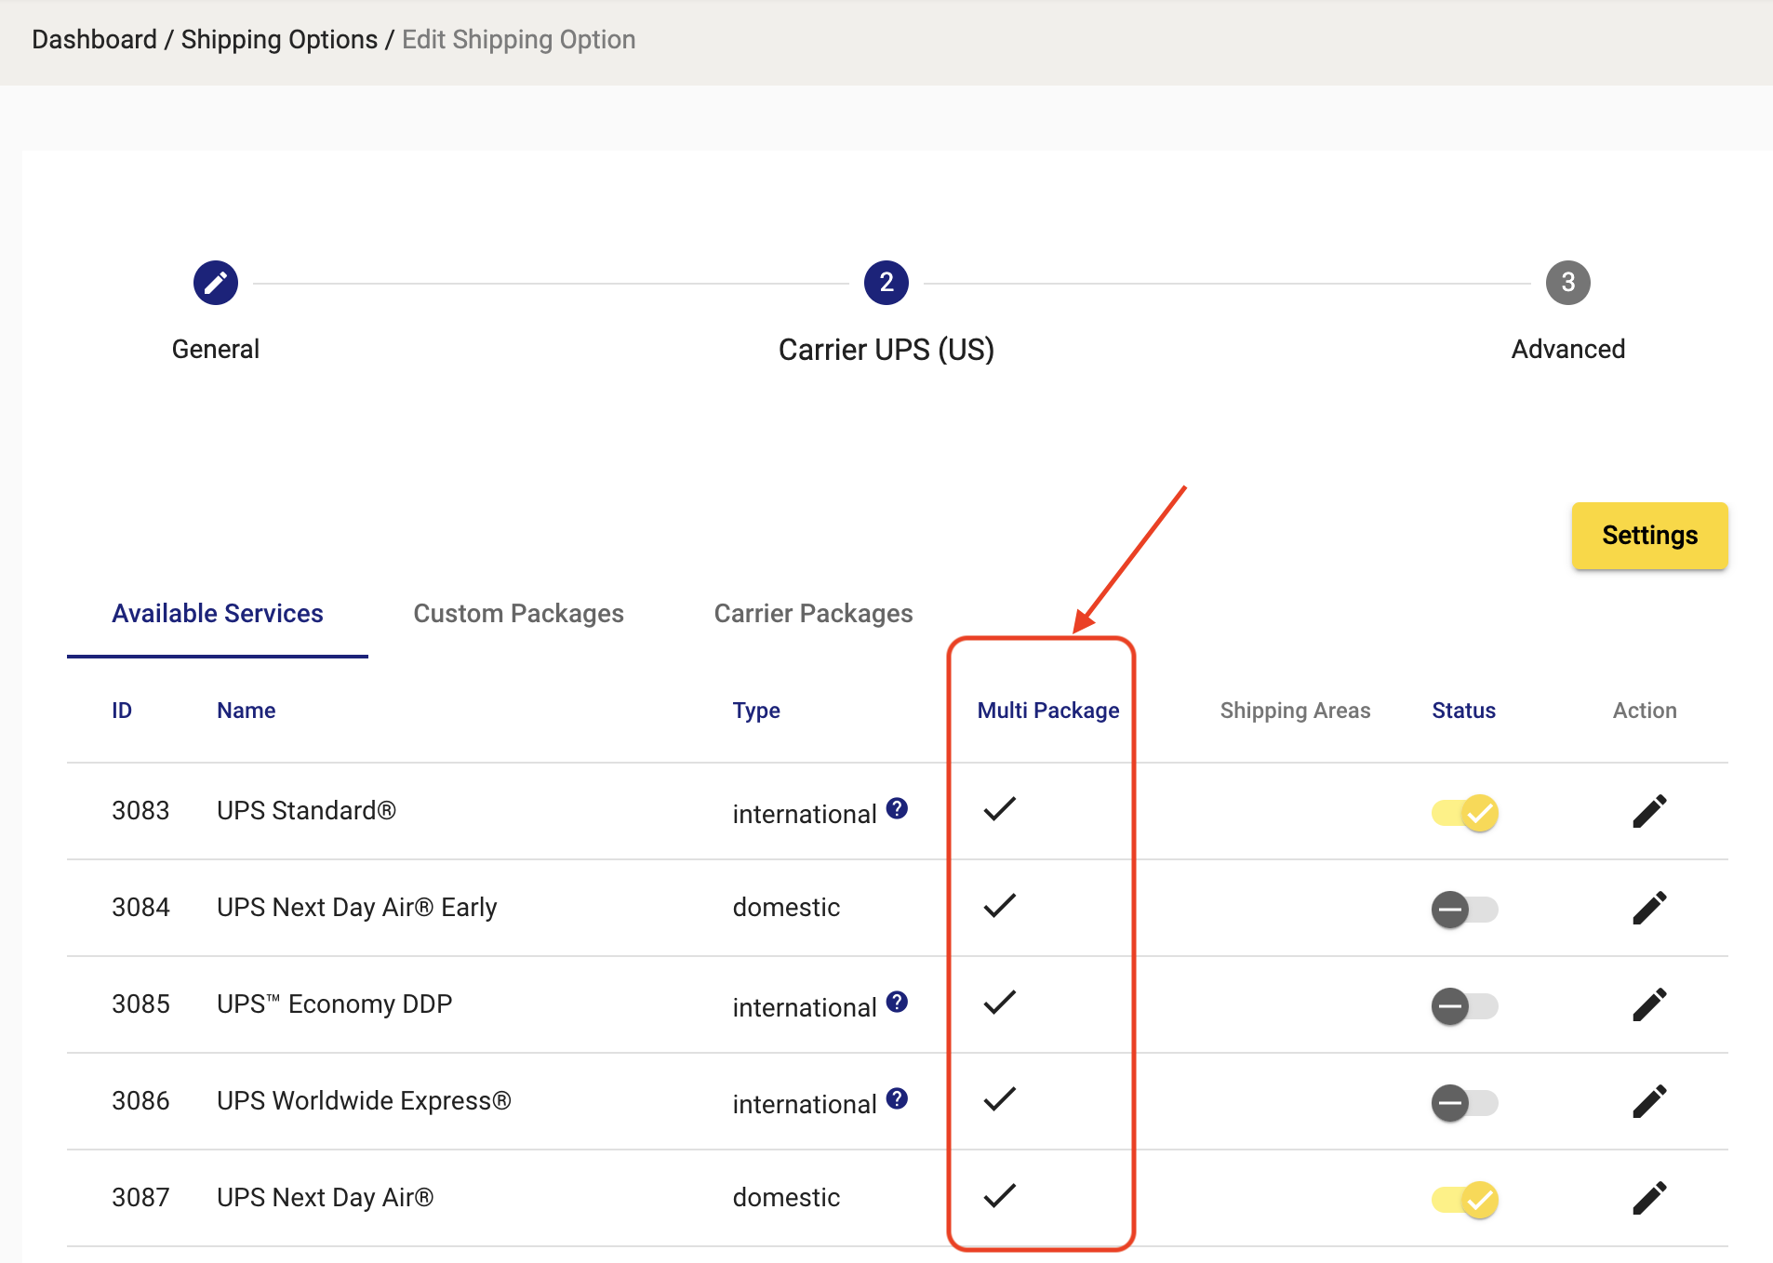The image size is (1773, 1263).
Task: Select UPS Standard® service name
Action: (x=306, y=811)
